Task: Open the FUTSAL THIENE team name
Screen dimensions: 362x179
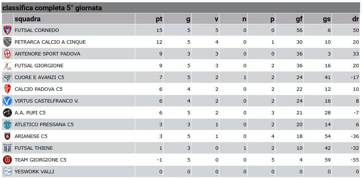Action: click(34, 148)
